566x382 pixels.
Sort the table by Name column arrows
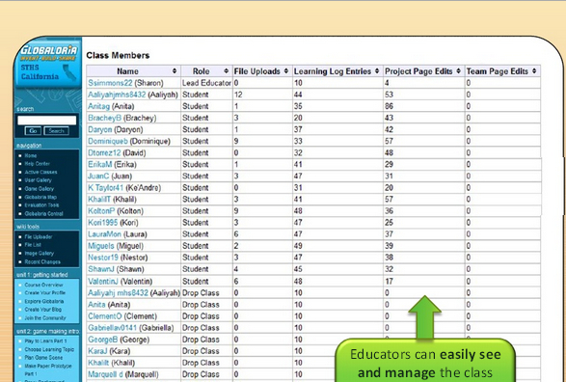pyautogui.click(x=175, y=71)
